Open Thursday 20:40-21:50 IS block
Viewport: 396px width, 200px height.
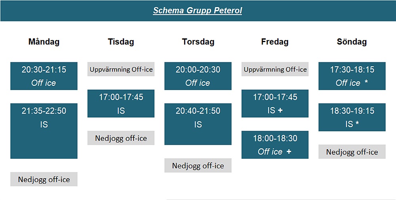click(198, 124)
